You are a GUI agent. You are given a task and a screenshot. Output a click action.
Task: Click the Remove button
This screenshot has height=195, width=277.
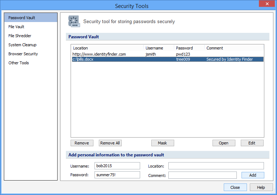[82, 143]
